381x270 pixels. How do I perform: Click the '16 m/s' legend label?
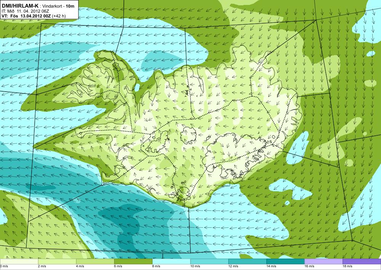coord(309,266)
